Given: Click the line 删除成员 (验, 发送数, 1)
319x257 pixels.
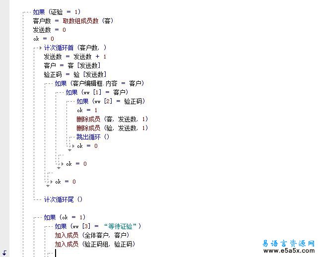Looking at the screenshot, I should (x=112, y=128).
